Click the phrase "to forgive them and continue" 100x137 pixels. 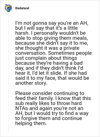click(x=49, y=118)
